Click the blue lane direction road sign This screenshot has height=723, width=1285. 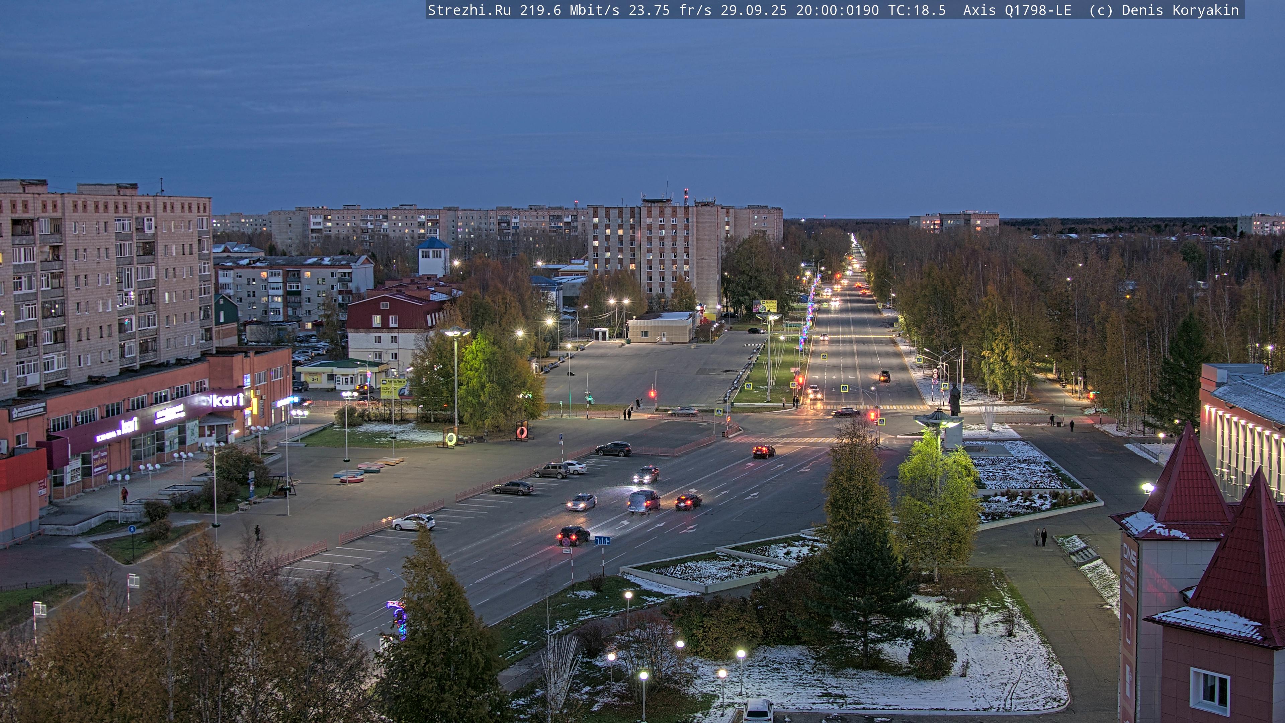[x=602, y=540]
